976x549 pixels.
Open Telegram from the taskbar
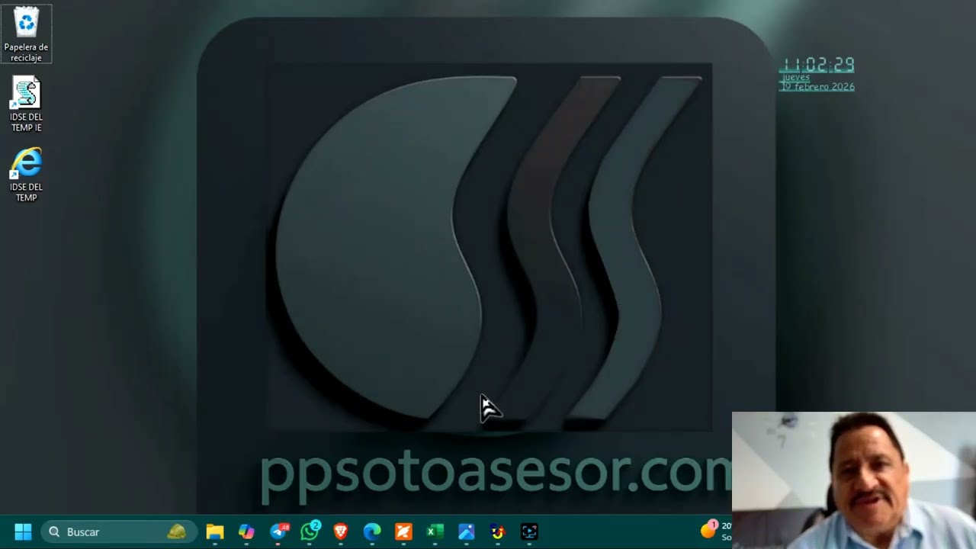[x=278, y=531]
